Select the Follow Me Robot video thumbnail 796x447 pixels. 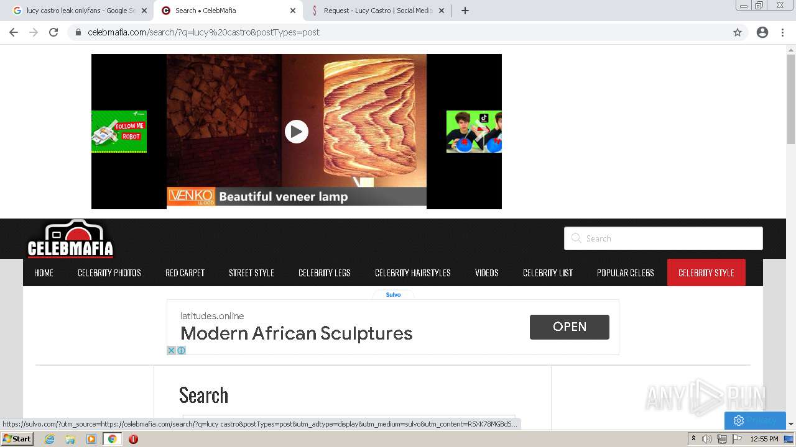[x=119, y=132]
